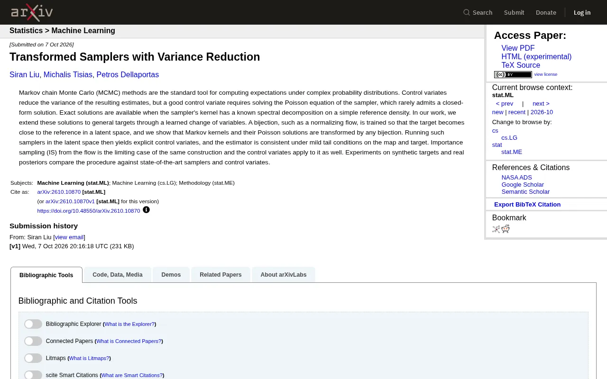
Task: Download the TeX Source
Action: pyautogui.click(x=521, y=65)
